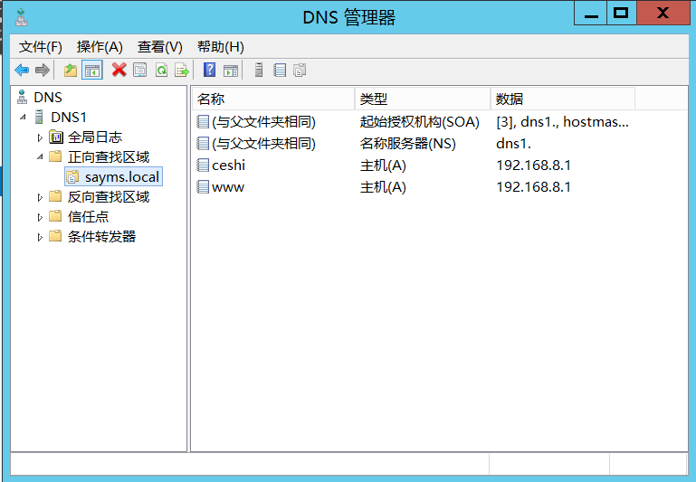The image size is (696, 482).
Task: Open the 帮助(H) menu
Action: click(221, 47)
